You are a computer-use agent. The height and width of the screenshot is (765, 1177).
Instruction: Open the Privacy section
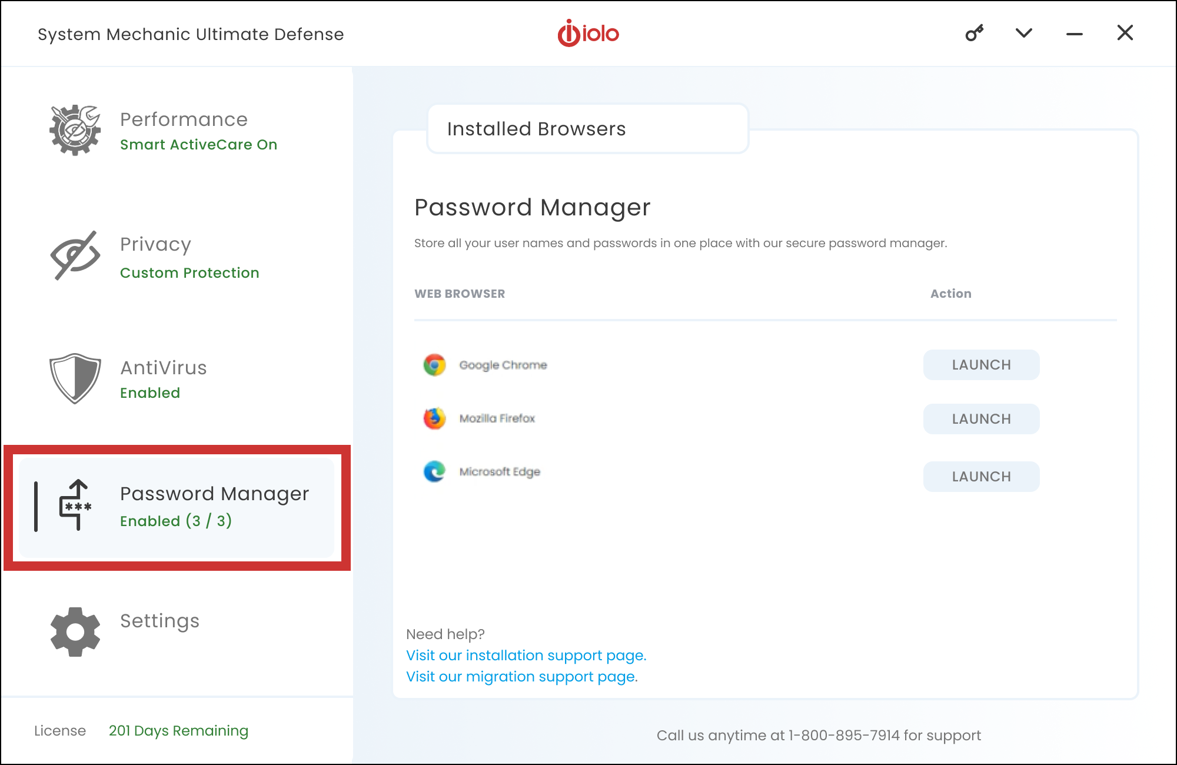(155, 244)
